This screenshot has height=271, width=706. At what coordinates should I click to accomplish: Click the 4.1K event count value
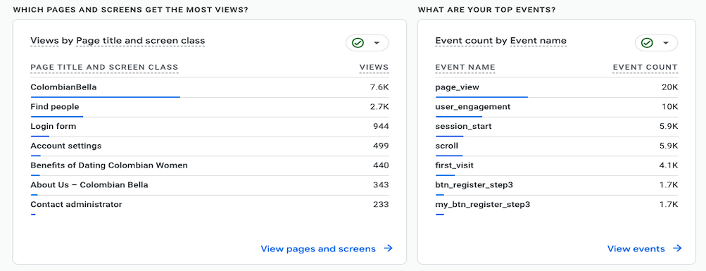coord(669,165)
